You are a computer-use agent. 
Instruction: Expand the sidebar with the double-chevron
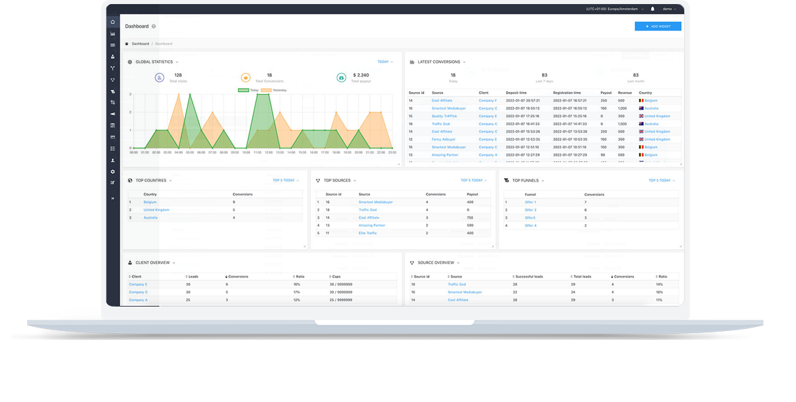[x=112, y=198]
